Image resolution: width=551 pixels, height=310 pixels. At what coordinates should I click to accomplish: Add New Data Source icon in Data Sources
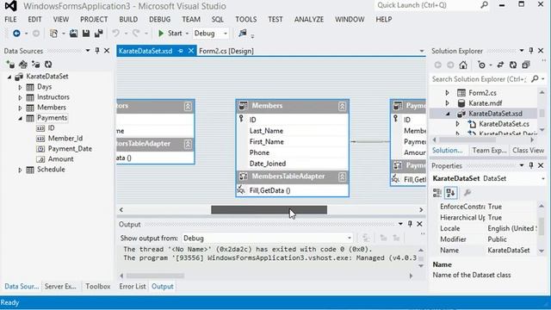click(x=10, y=65)
